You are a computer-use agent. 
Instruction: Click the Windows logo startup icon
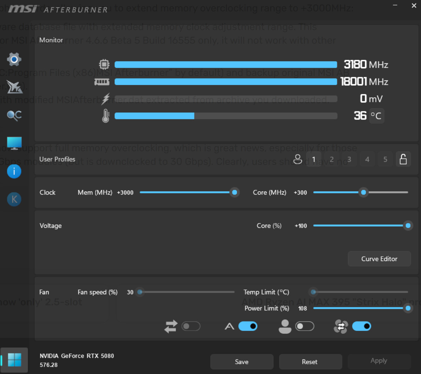[14, 360]
